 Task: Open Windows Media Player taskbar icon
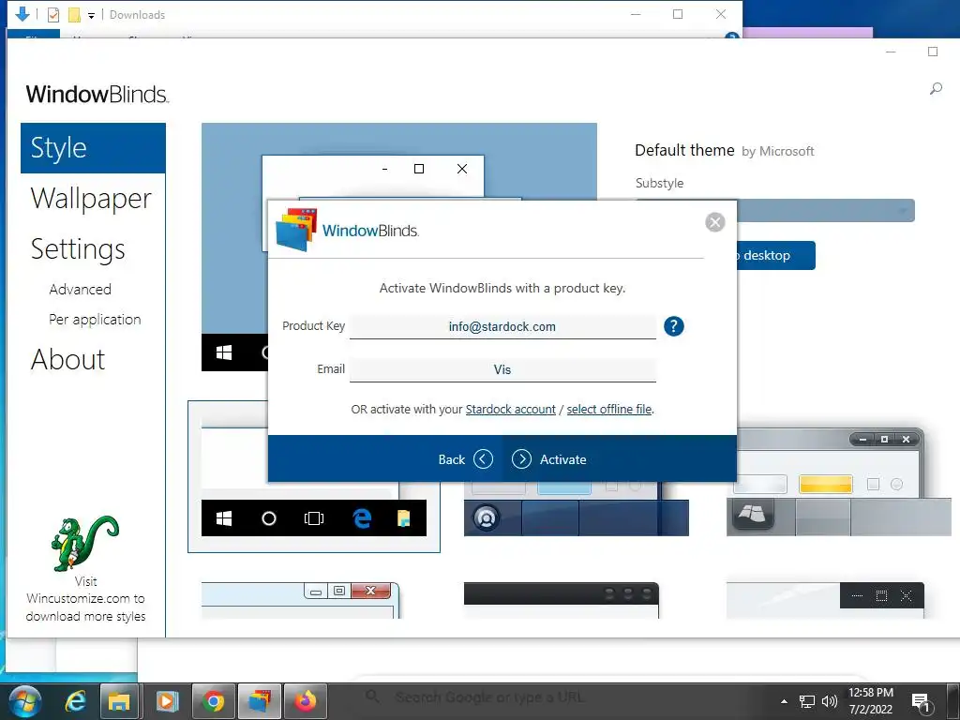point(167,701)
